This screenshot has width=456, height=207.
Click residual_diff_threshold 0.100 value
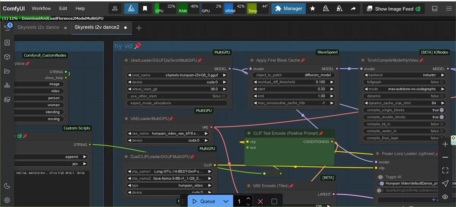pos(320,82)
